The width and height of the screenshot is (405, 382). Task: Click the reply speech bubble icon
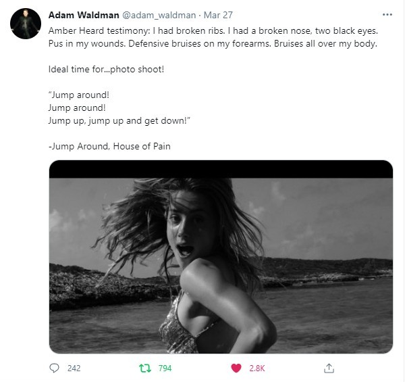pyautogui.click(x=54, y=368)
